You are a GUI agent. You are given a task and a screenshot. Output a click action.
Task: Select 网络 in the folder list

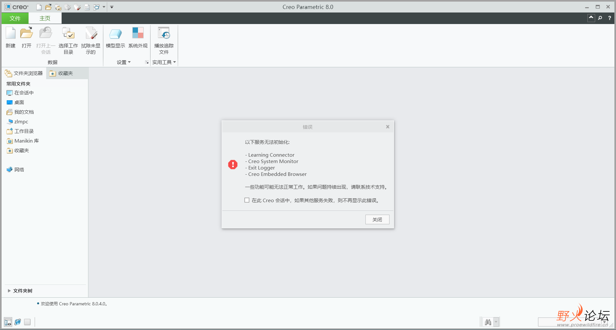tap(15, 169)
